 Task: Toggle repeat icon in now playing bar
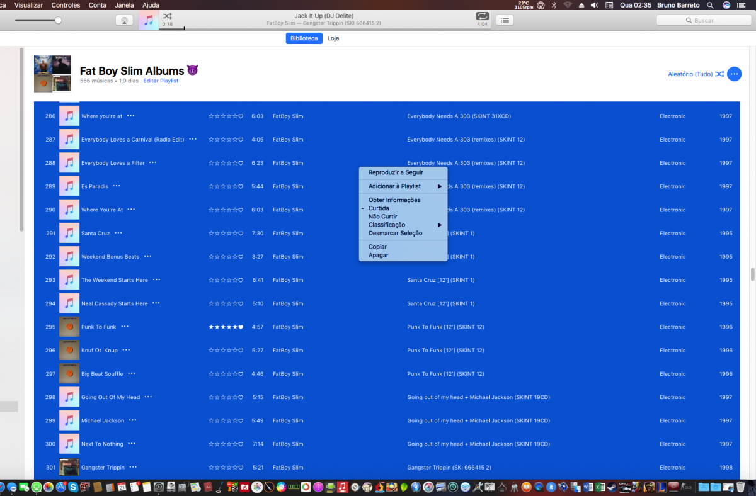(483, 16)
